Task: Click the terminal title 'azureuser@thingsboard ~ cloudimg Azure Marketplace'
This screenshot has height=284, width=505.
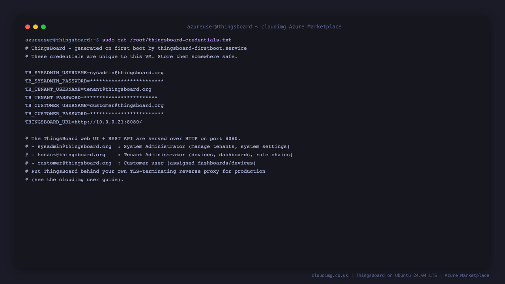Action: click(264, 27)
